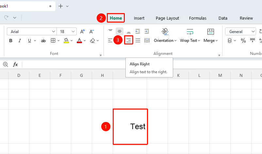Expand the General number format dropdown
262x154 pixels.
(x=240, y=31)
